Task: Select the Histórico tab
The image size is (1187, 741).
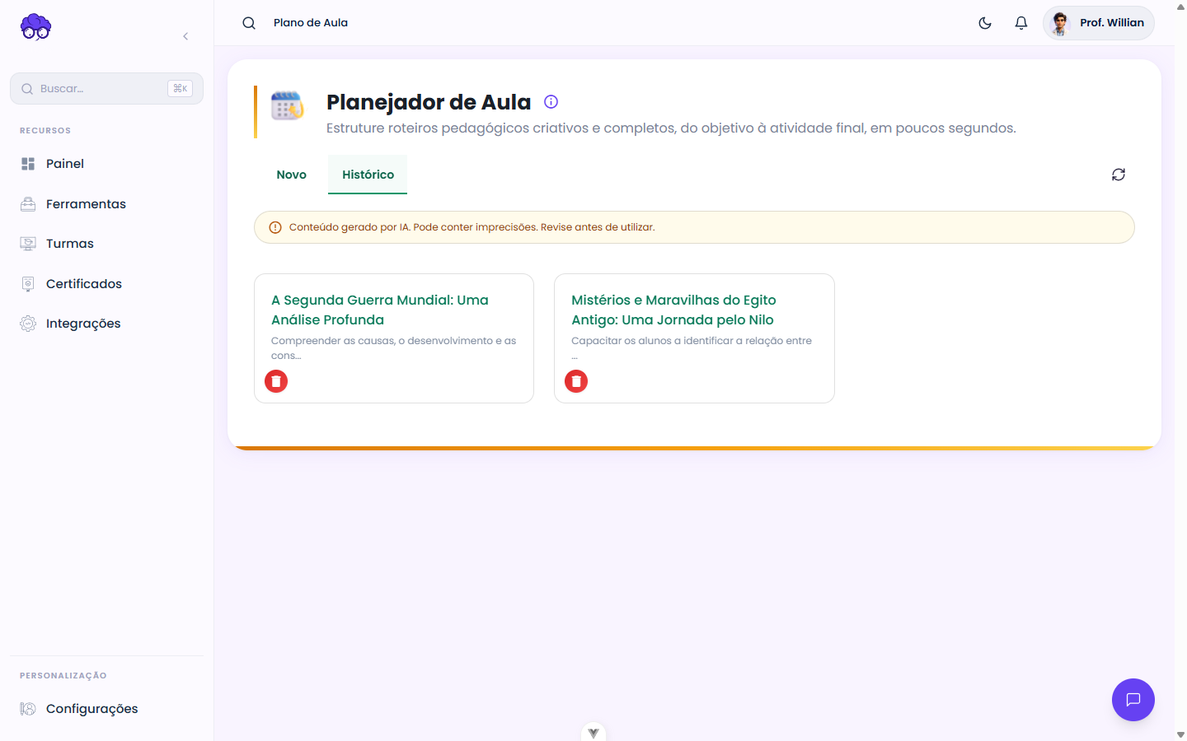Action: point(368,175)
